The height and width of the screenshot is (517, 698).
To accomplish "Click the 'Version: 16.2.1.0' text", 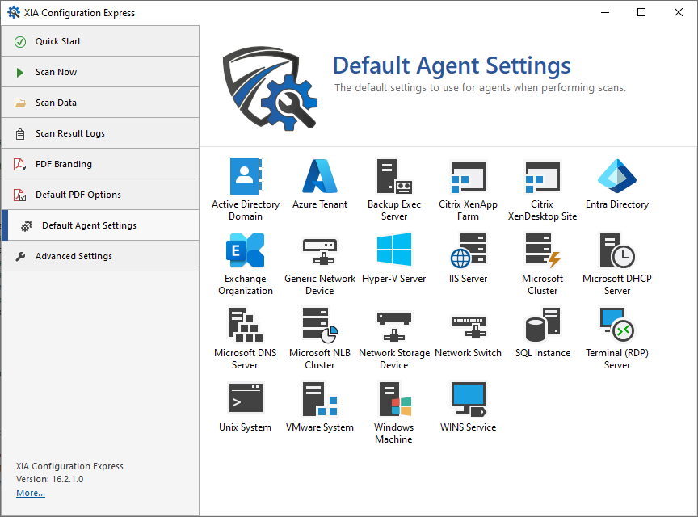I will pyautogui.click(x=49, y=479).
